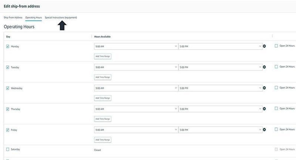Click Add Time Range under Wednesday

tap(103, 98)
